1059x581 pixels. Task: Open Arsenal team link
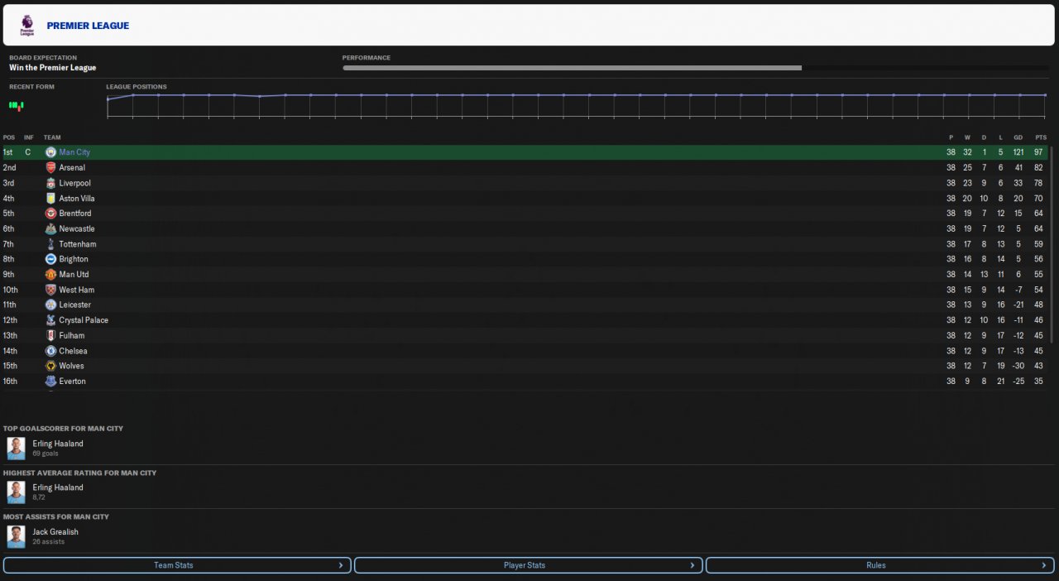72,167
